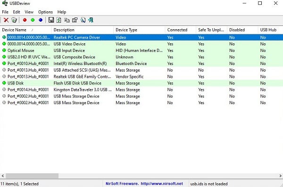Click the Disconnect Selected Devices toolbar icon
Image resolution: width=283 pixels, height=187 pixels.
(x=14, y=20)
